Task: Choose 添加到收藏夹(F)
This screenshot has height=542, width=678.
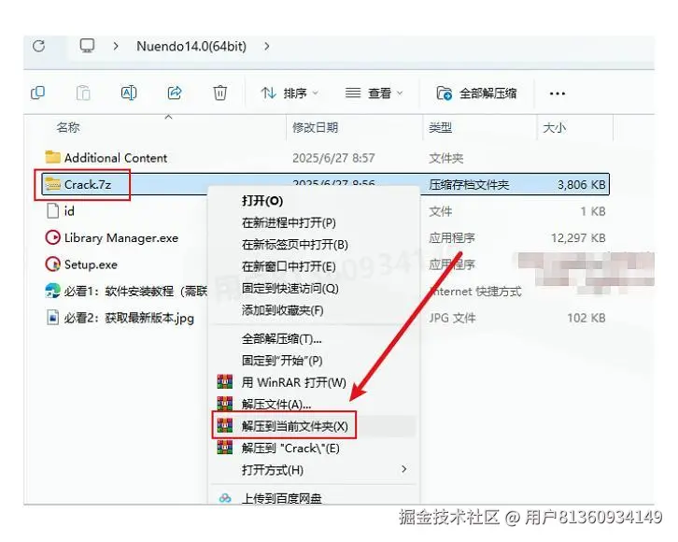Action: (282, 310)
